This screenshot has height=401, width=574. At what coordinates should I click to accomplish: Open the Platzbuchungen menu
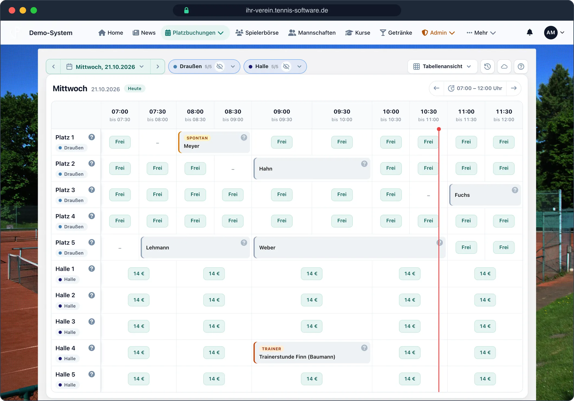(195, 33)
